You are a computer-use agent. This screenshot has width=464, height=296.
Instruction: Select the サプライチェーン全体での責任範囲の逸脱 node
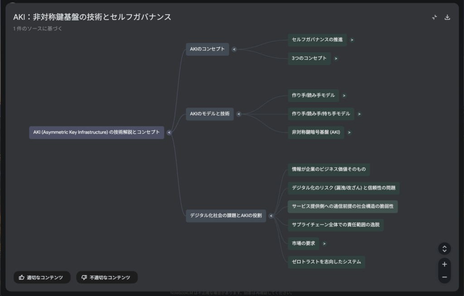click(x=335, y=225)
